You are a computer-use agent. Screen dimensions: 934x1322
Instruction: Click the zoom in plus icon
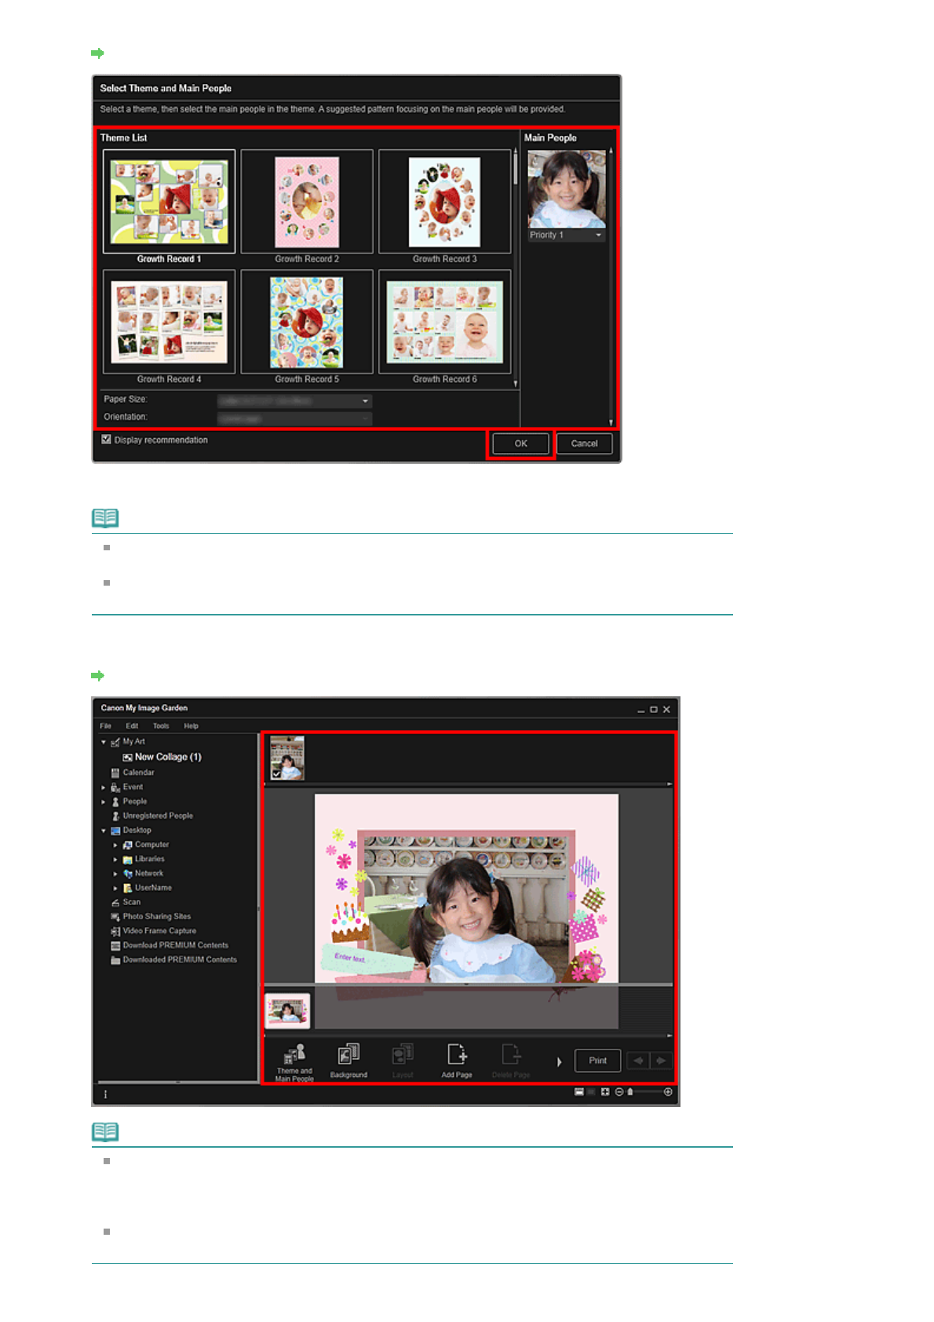(668, 1092)
